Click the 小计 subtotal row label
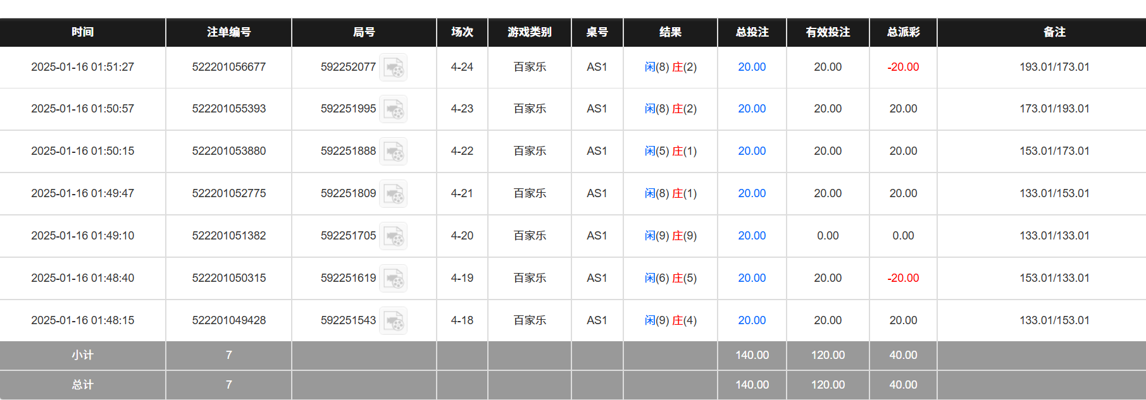 click(83, 355)
